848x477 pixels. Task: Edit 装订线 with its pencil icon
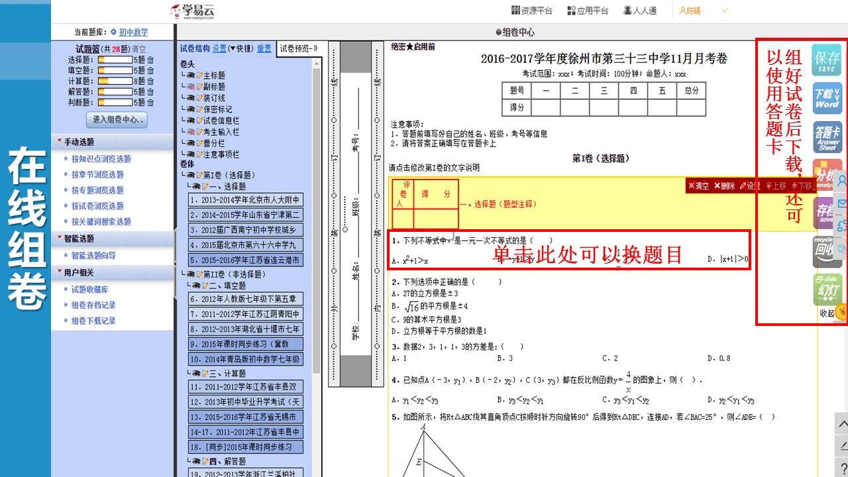(199, 98)
